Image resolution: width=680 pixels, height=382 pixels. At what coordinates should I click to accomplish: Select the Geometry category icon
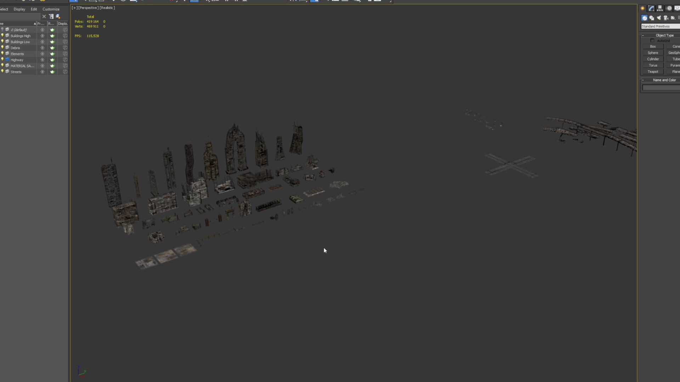point(645,18)
